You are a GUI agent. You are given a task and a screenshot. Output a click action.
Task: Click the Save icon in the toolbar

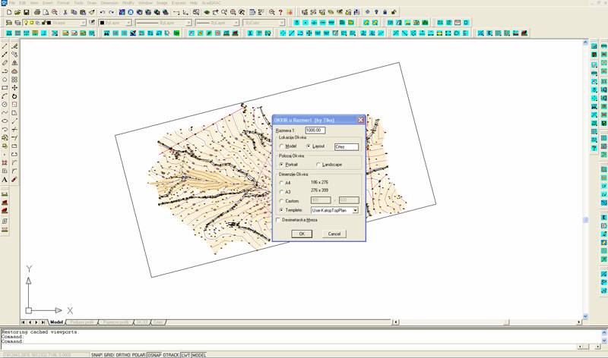pos(27,12)
